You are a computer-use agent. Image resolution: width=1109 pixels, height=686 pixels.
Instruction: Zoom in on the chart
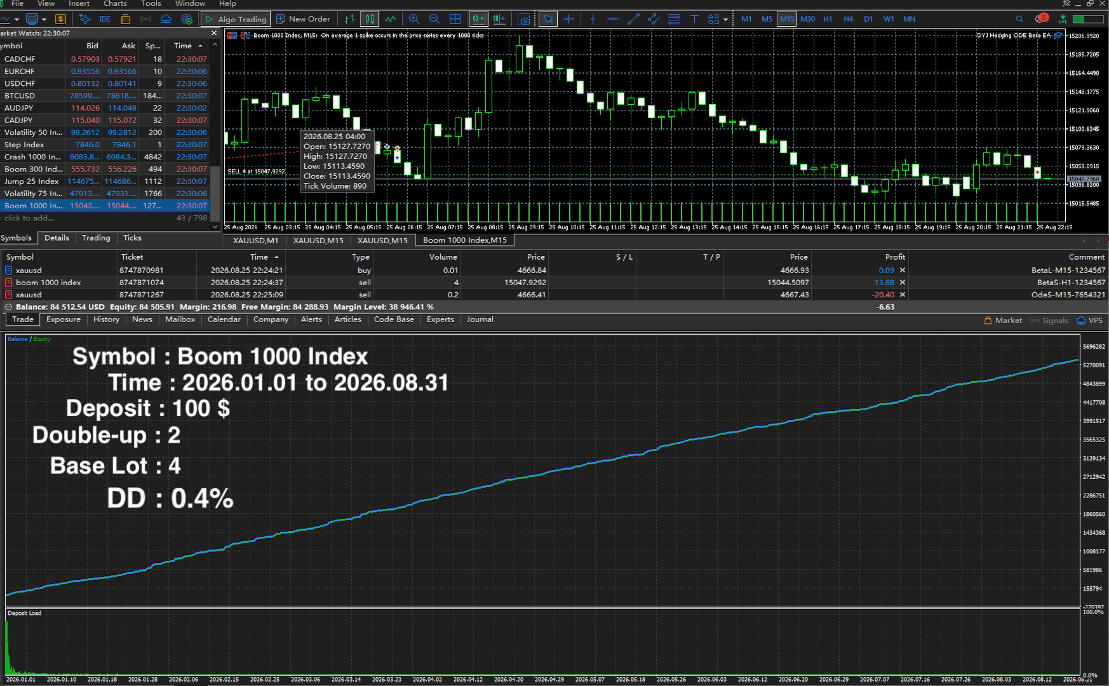coord(414,19)
